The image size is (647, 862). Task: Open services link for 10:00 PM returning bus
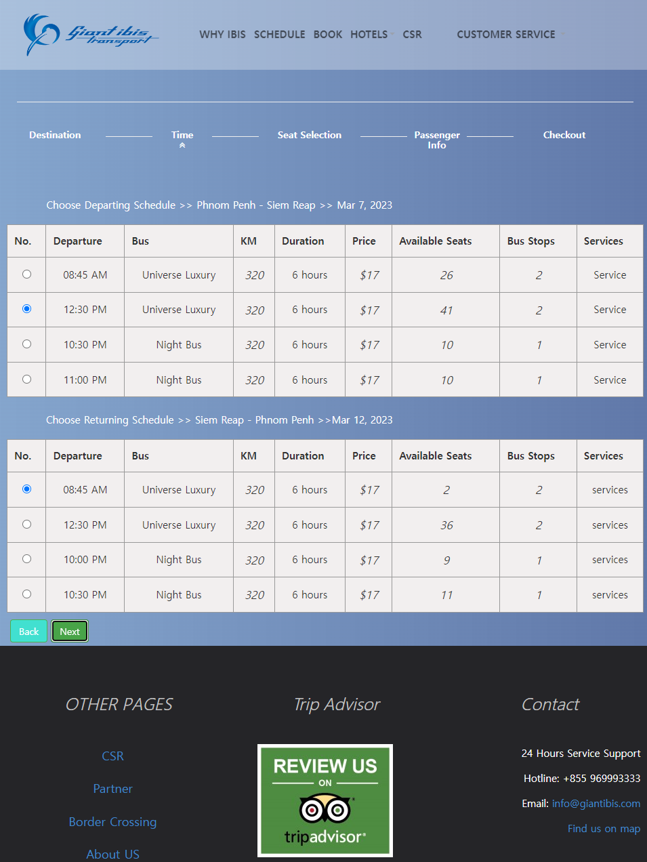click(x=610, y=560)
